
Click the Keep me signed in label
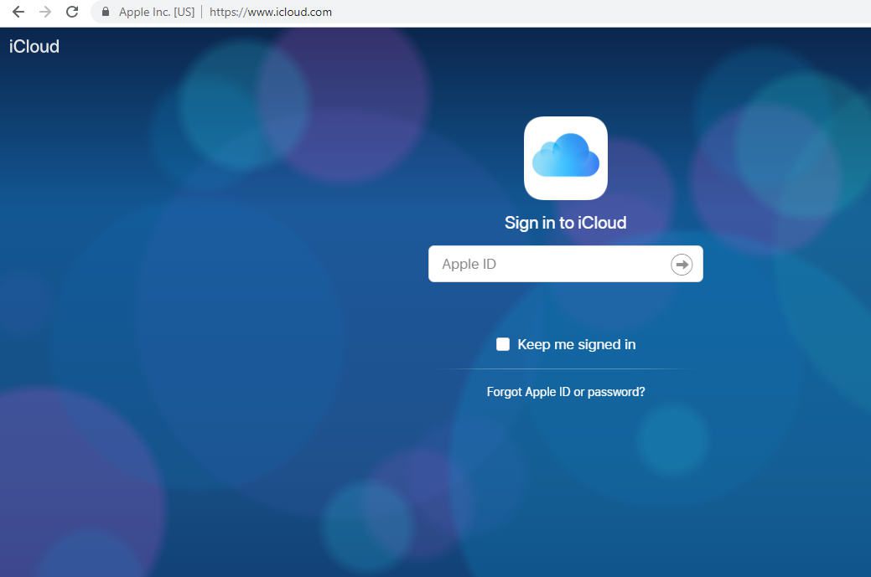pyautogui.click(x=577, y=344)
